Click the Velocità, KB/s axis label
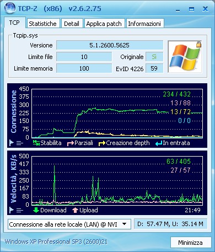The width and height of the screenshot is (215, 252). coord(14,179)
